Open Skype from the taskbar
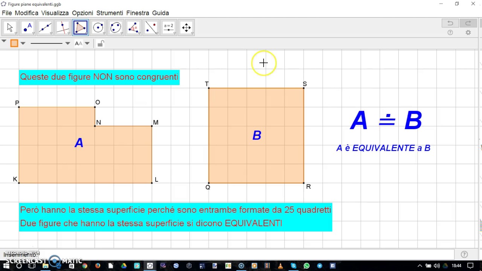Image resolution: width=482 pixels, height=271 pixels. pos(293,266)
